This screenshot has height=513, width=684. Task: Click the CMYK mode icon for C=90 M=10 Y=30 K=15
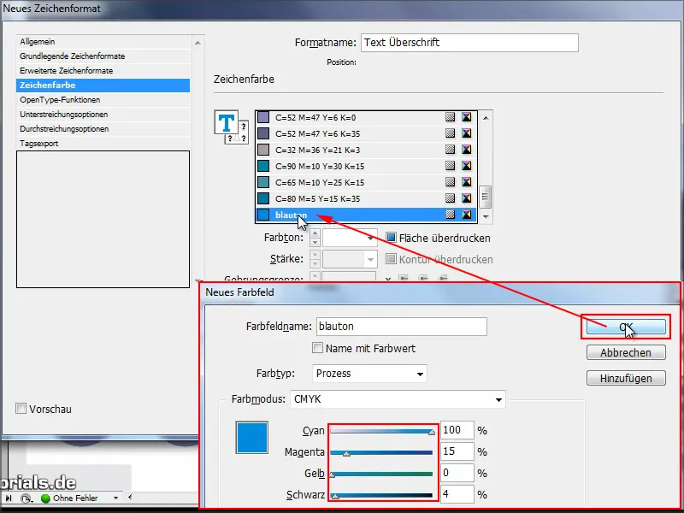[466, 166]
